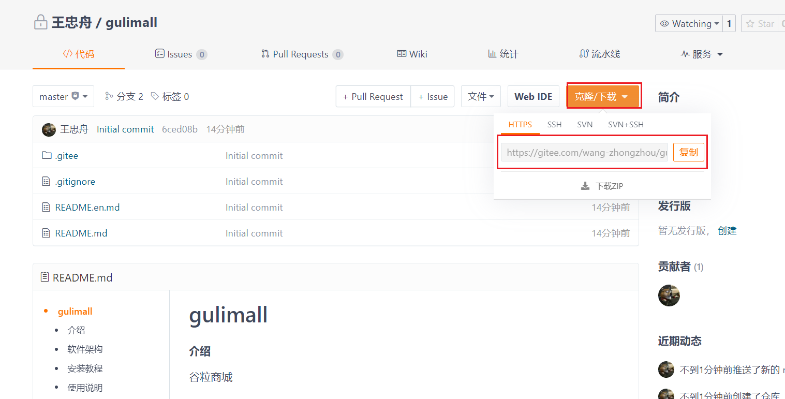
Task: Open the 文件 dropdown menu
Action: pyautogui.click(x=481, y=96)
